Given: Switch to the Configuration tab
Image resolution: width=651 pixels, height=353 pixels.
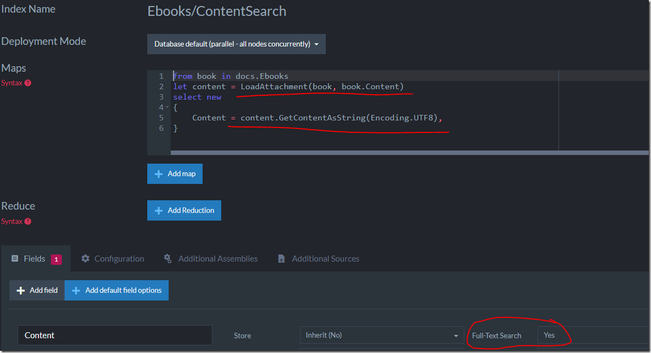Looking at the screenshot, I should pyautogui.click(x=112, y=259).
